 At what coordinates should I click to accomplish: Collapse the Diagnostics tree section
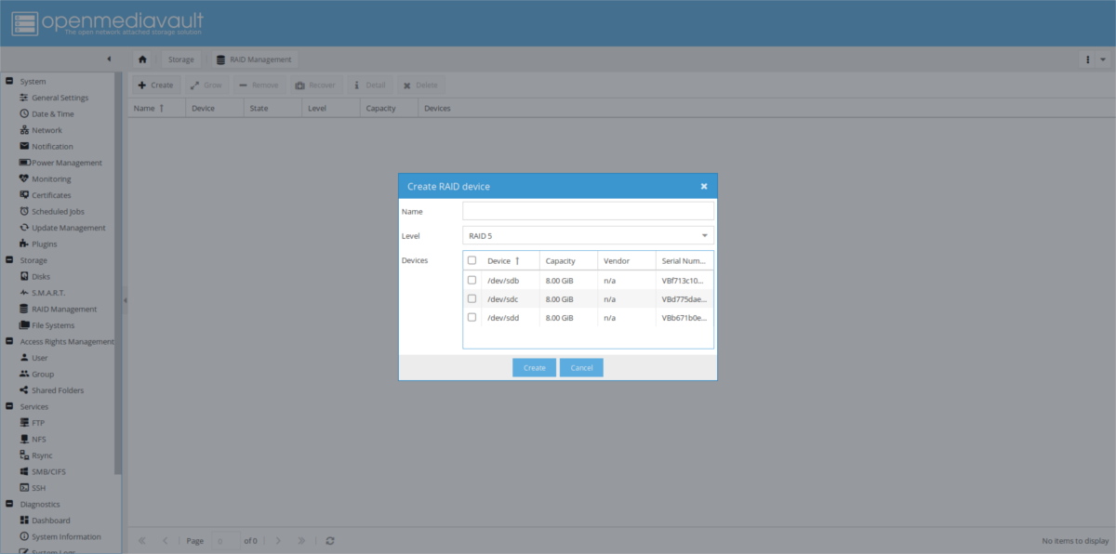(x=9, y=504)
